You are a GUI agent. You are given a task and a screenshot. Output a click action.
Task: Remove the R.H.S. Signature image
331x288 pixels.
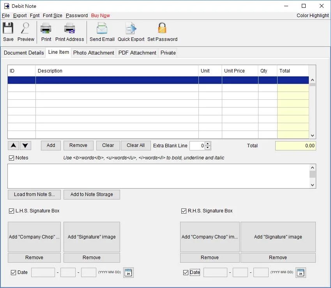[278, 258]
